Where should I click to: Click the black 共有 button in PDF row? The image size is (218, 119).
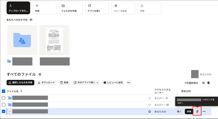[x=189, y=112]
